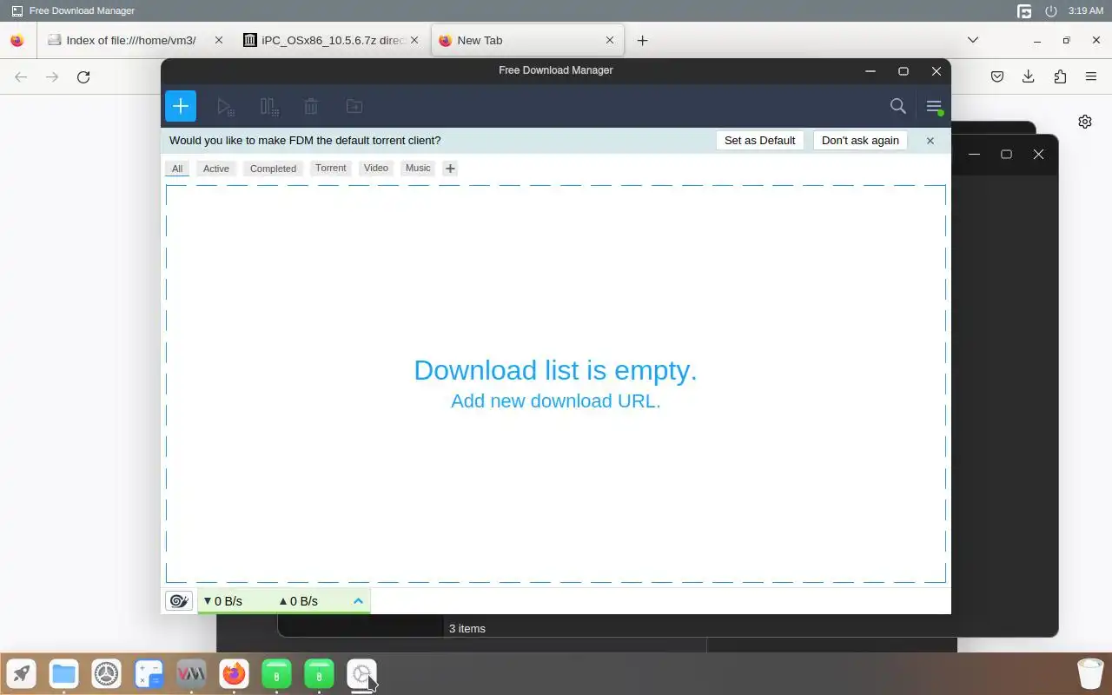The height and width of the screenshot is (695, 1112).
Task: Dismiss the default torrent client banner
Action: pos(930,140)
